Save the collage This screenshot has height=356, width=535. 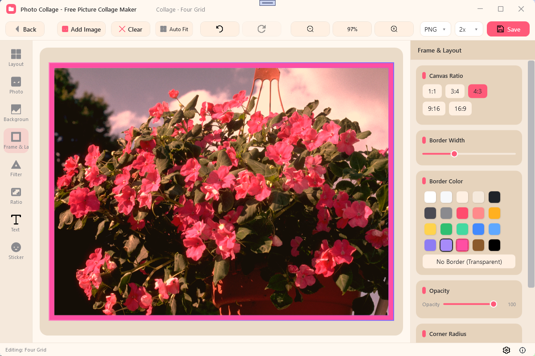click(508, 29)
